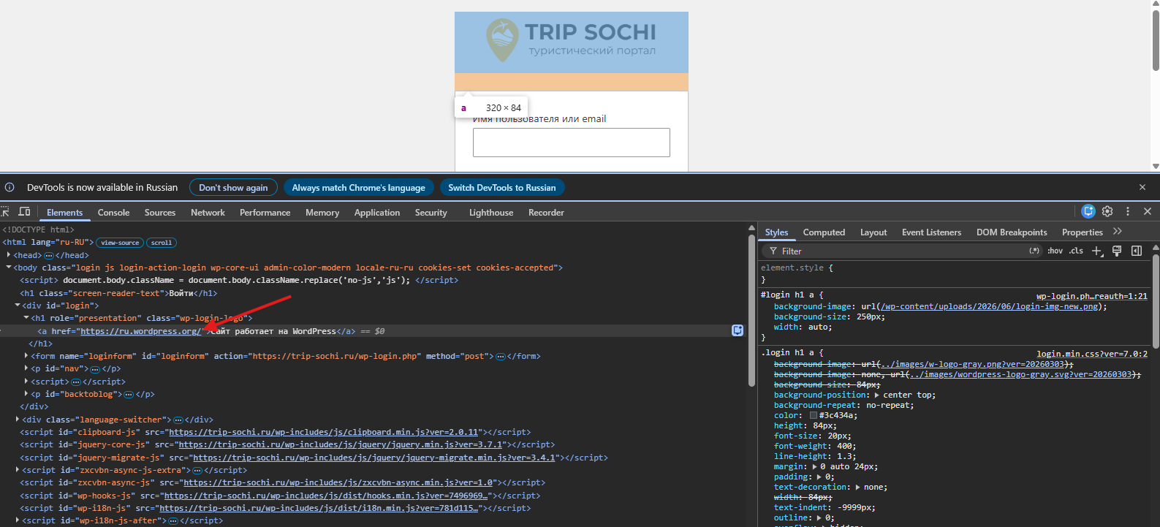The height and width of the screenshot is (527, 1160).
Task: Expand the div language-switcher node
Action: point(18,420)
